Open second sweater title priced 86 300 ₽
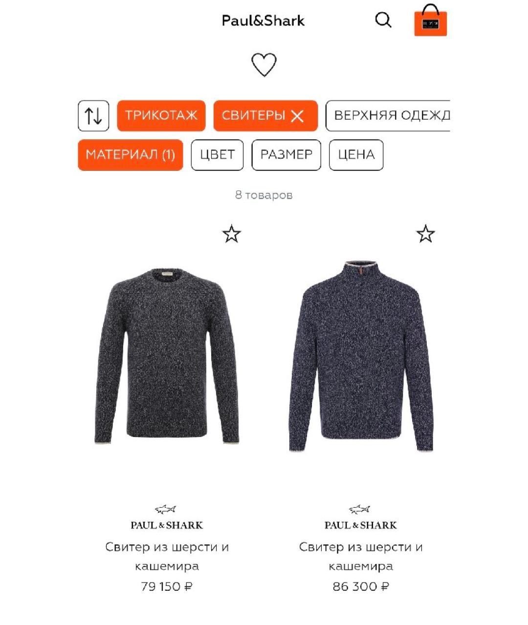Screen dimensions: 528x625 [x=361, y=557]
